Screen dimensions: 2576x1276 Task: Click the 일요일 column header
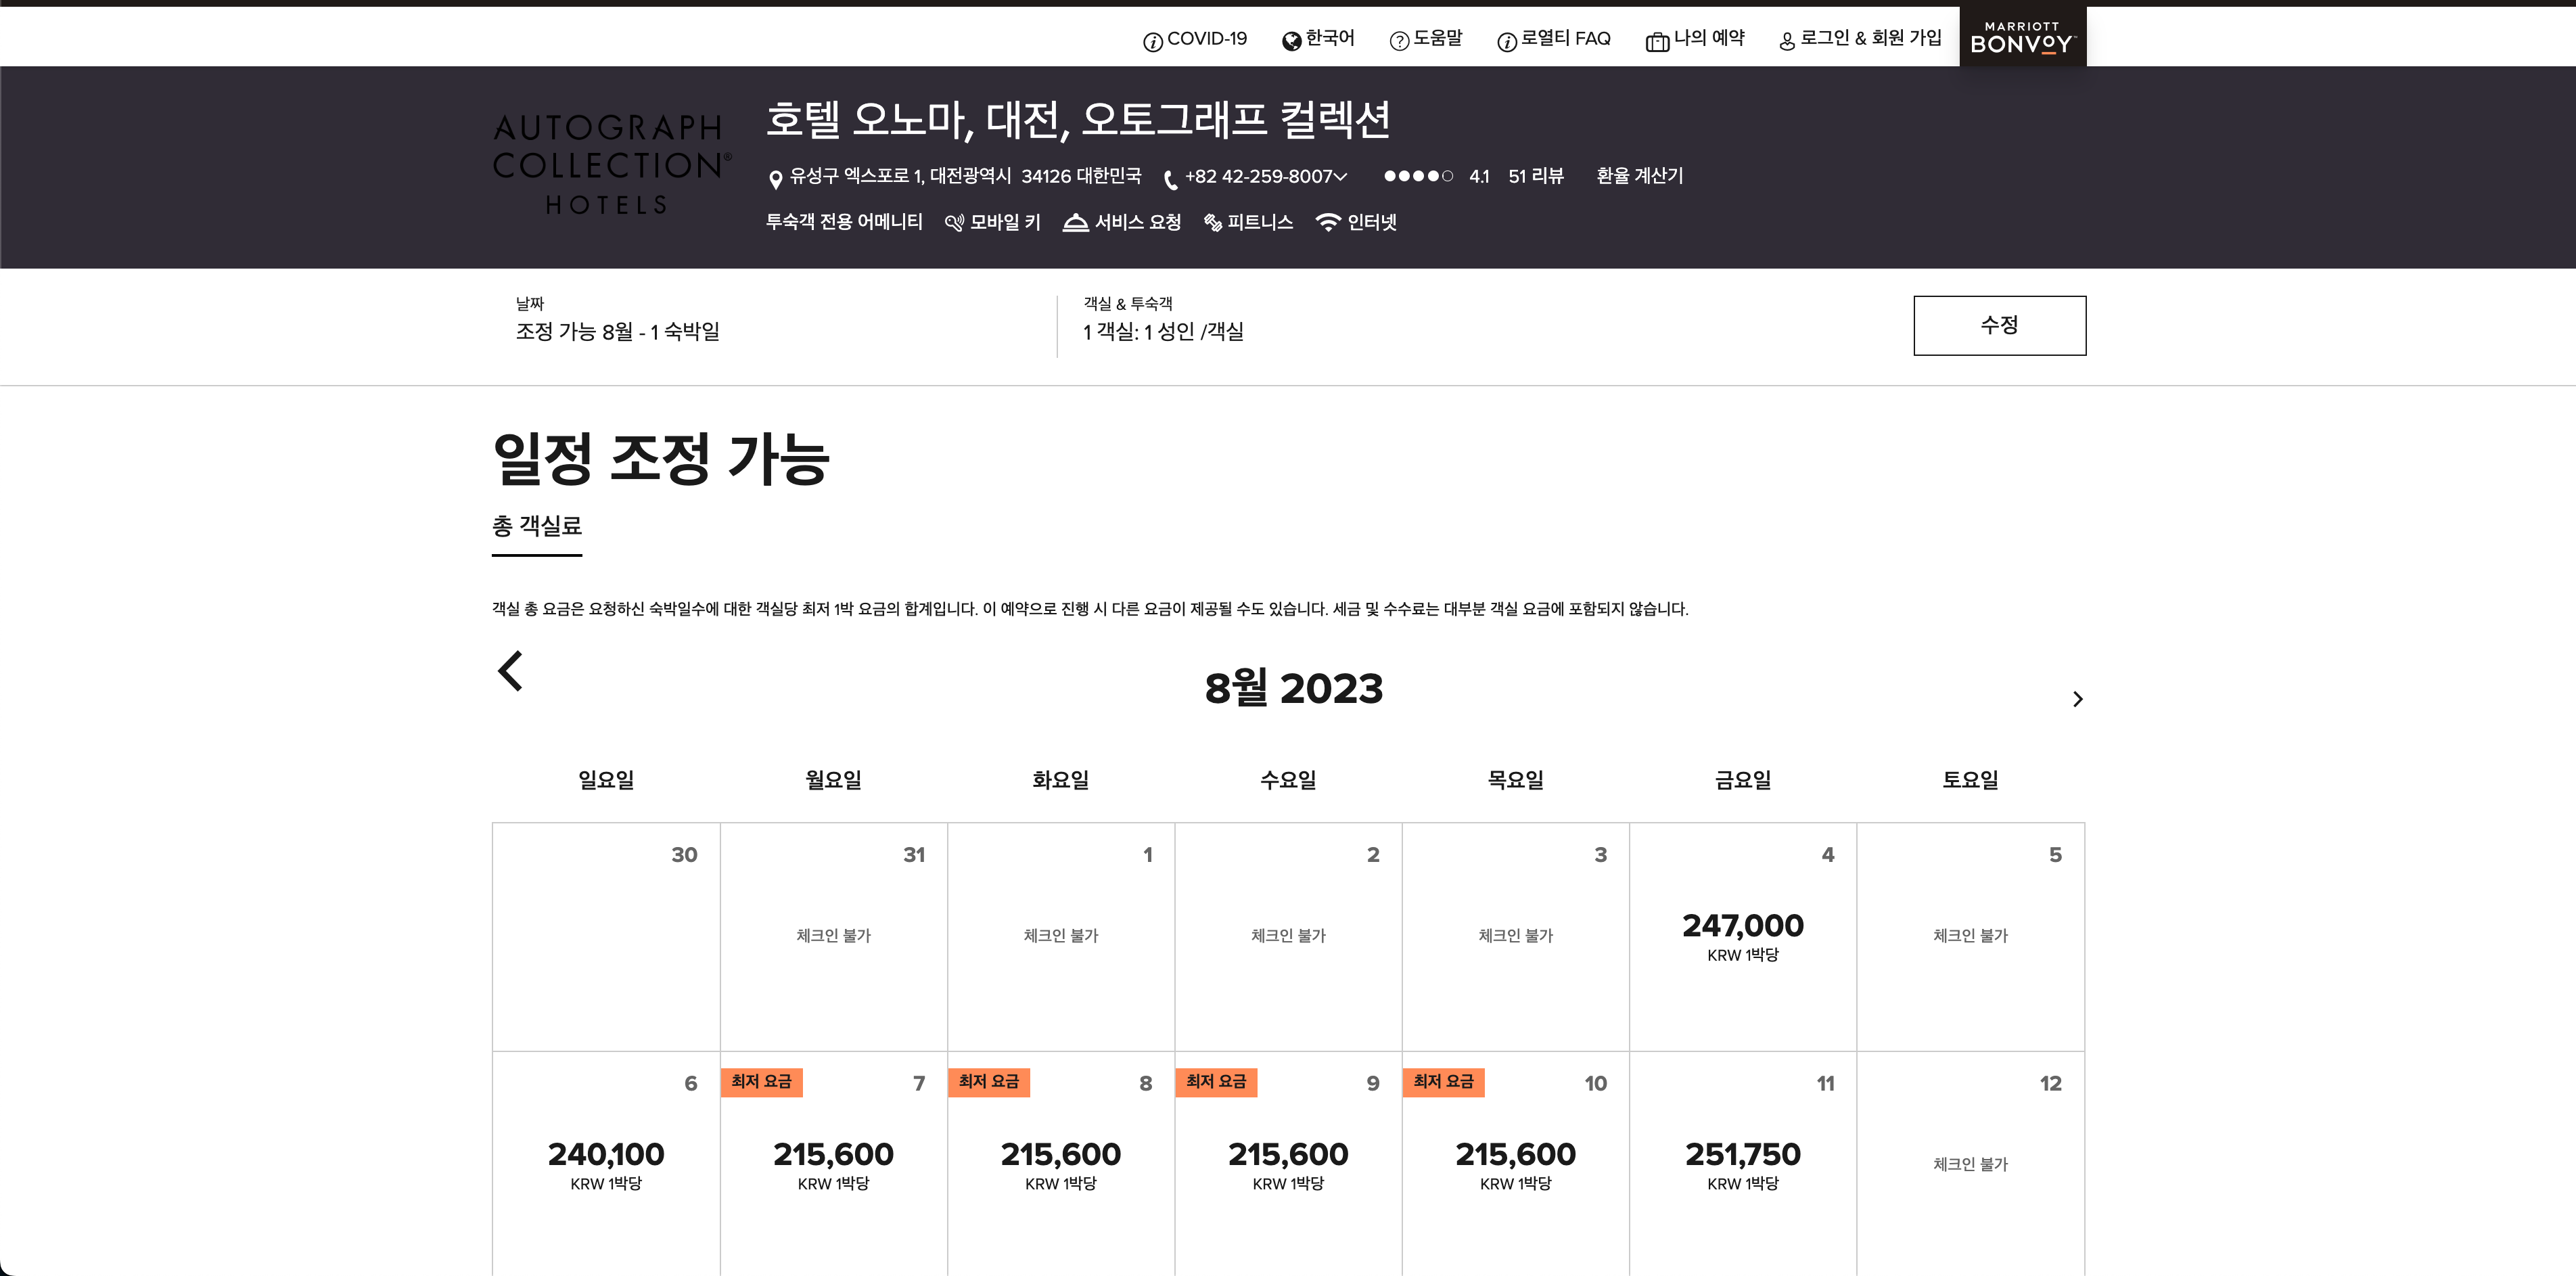[606, 780]
